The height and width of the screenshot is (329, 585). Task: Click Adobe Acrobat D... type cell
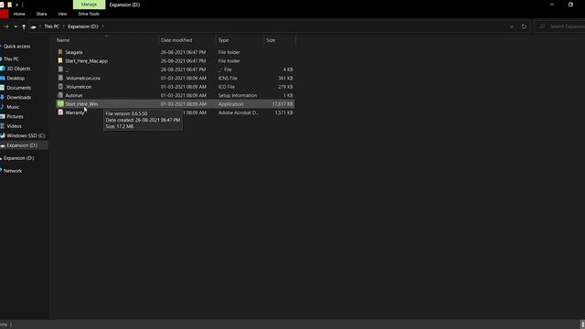coord(238,112)
